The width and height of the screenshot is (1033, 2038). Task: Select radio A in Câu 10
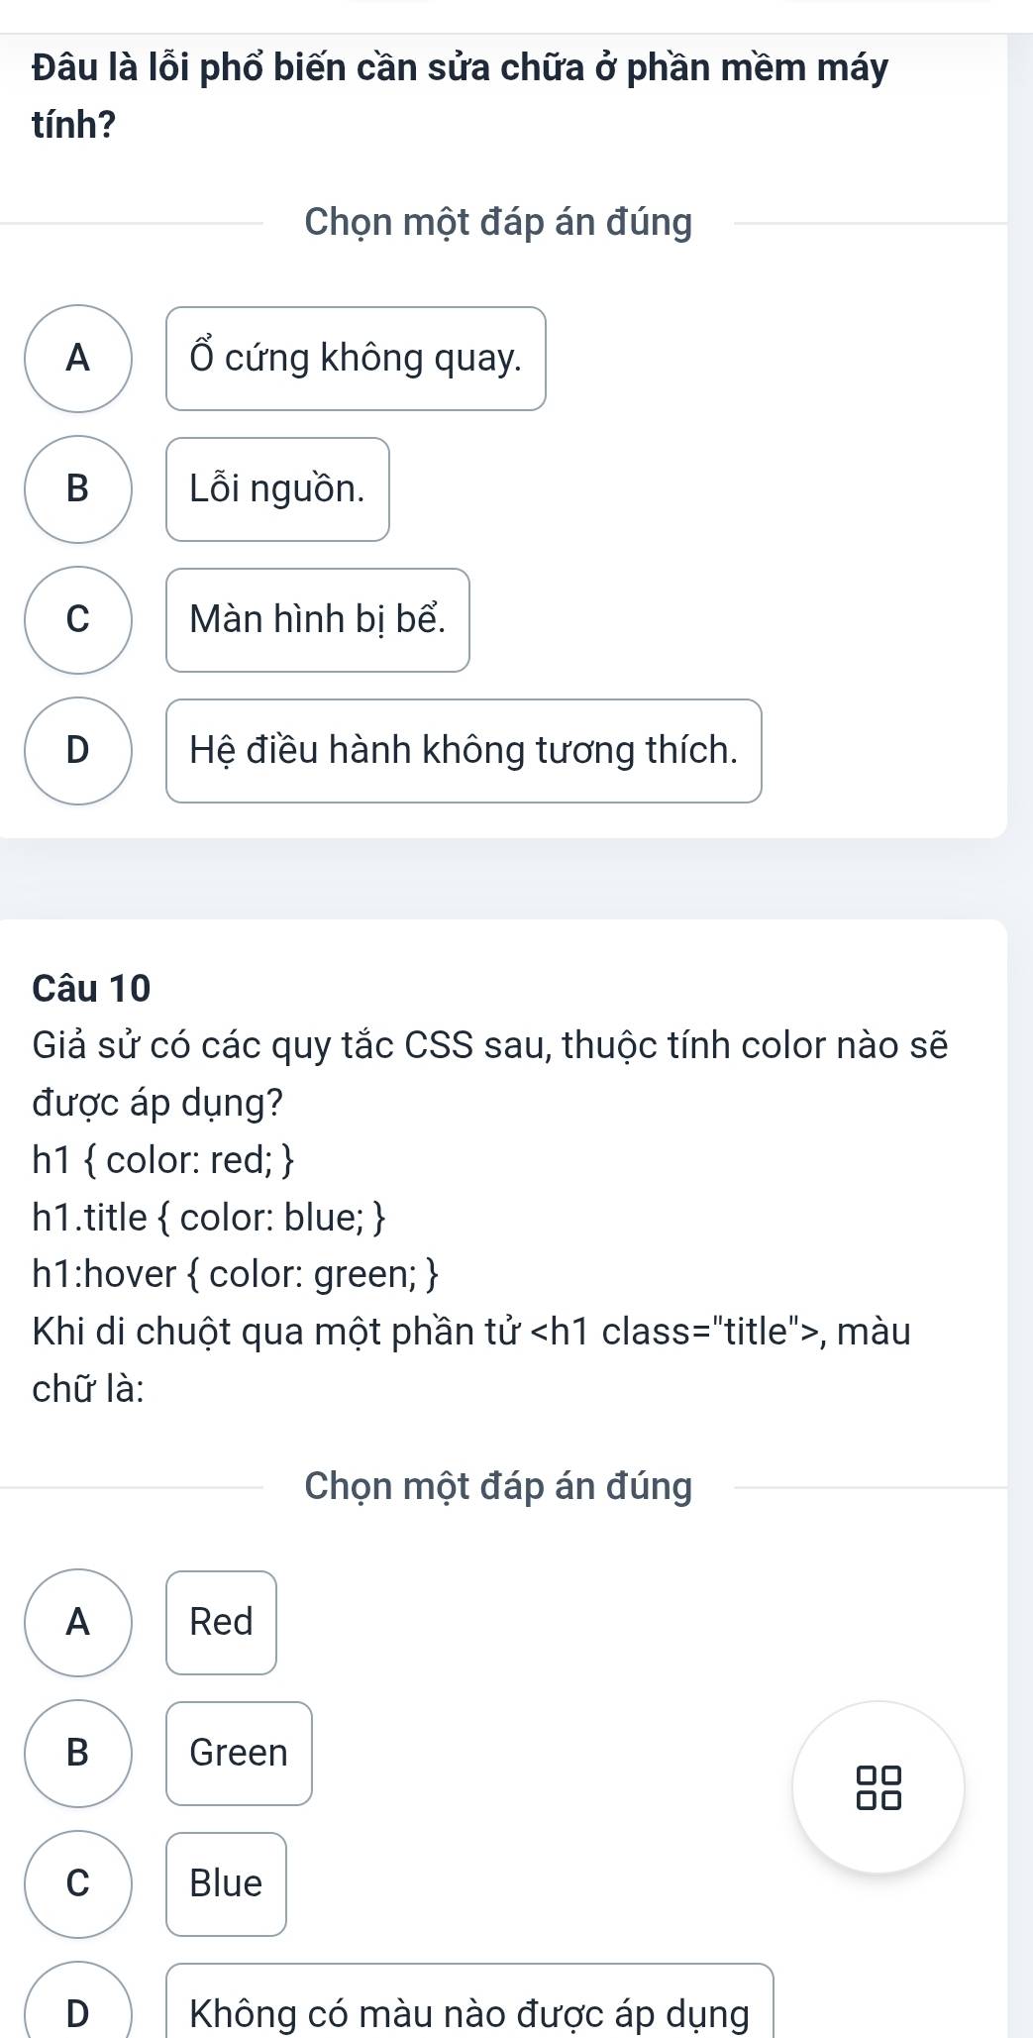pos(78,1622)
